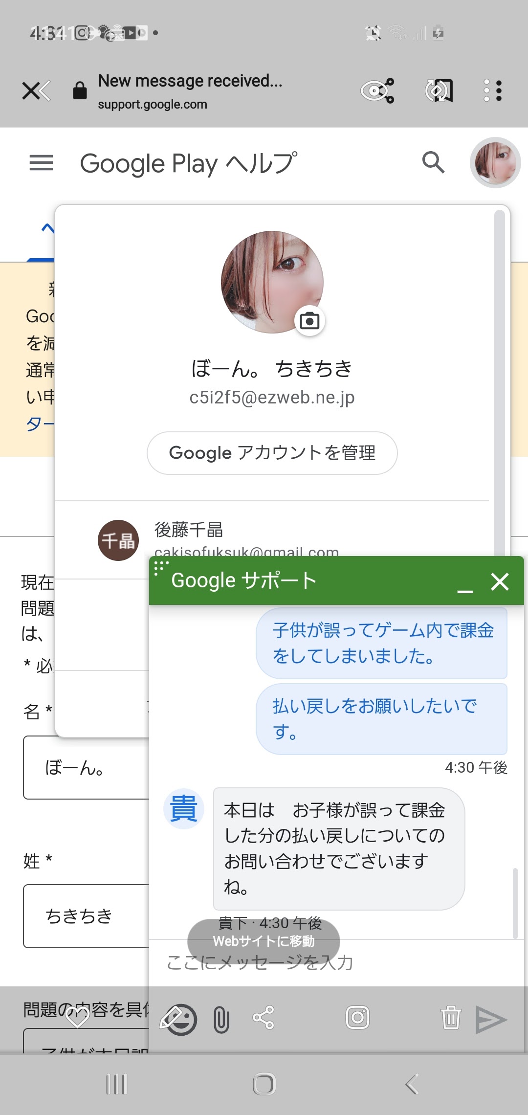Tap the chat window scrollbar
528x1115 pixels.
click(515, 903)
